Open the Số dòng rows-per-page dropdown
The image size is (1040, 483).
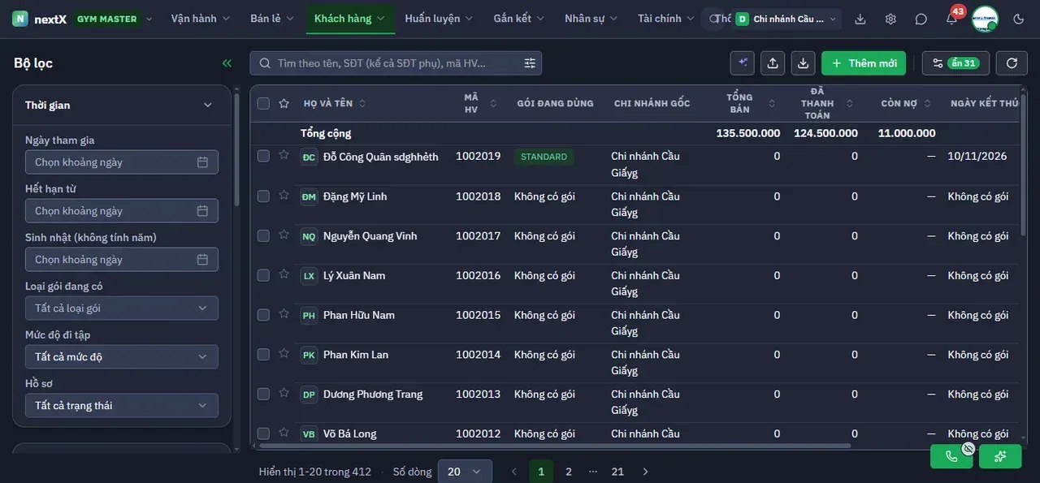click(465, 472)
